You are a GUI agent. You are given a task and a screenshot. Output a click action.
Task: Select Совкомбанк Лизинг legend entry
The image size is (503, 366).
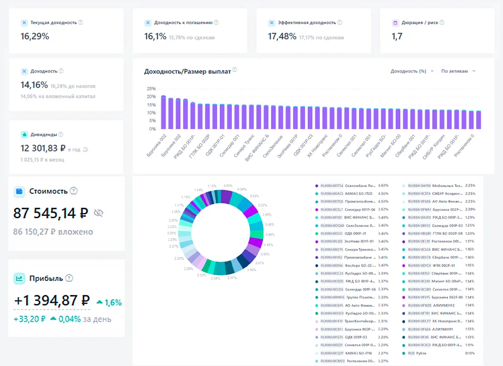pos(352,186)
